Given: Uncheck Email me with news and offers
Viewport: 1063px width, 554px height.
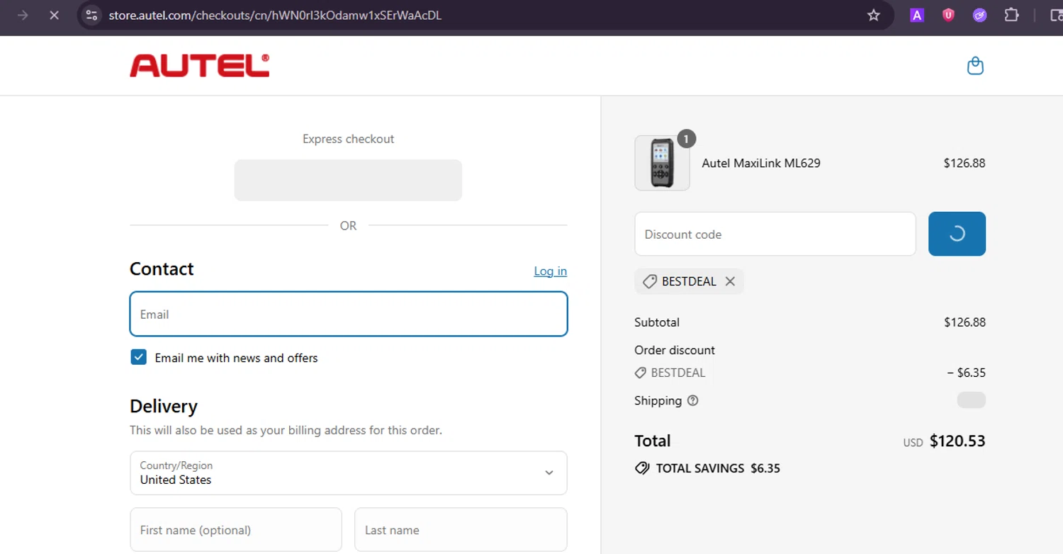Looking at the screenshot, I should 138,357.
